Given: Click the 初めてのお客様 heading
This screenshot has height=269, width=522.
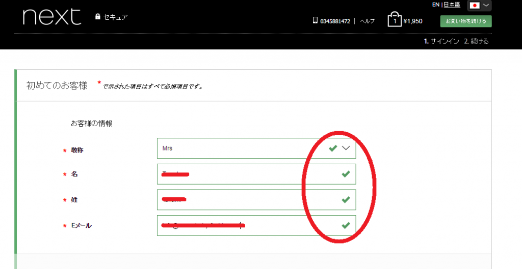Looking at the screenshot, I should pos(57,85).
